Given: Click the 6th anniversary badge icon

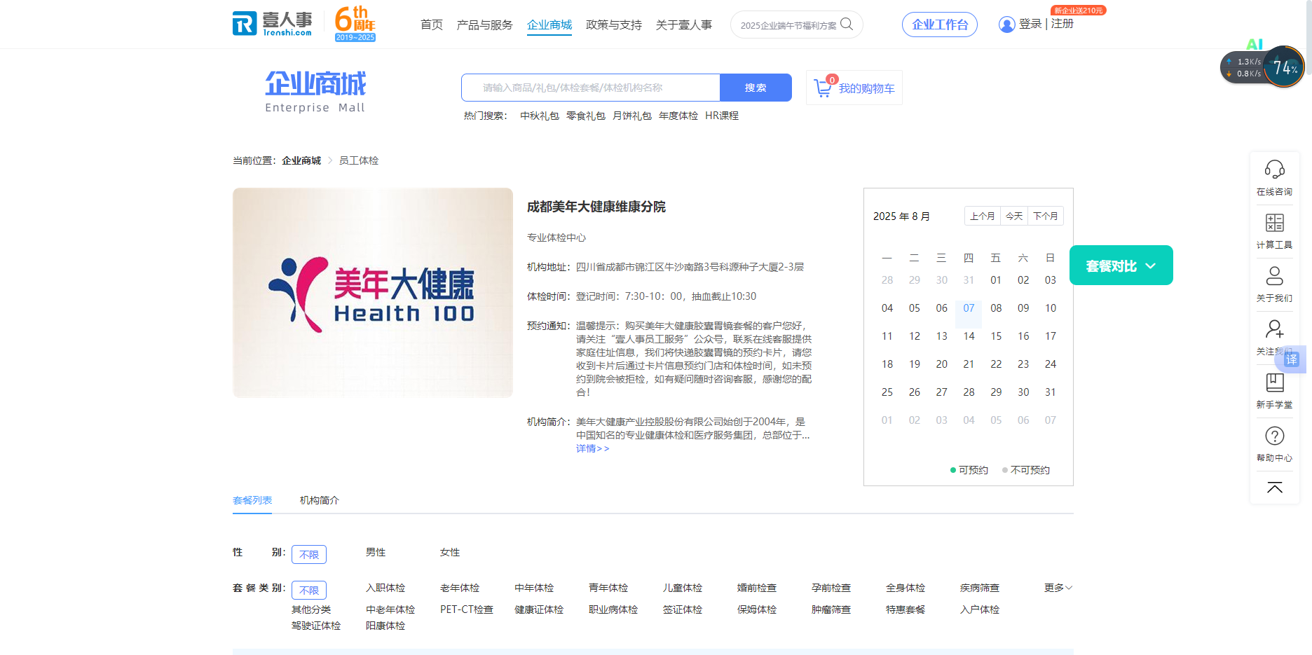Looking at the screenshot, I should (x=355, y=24).
